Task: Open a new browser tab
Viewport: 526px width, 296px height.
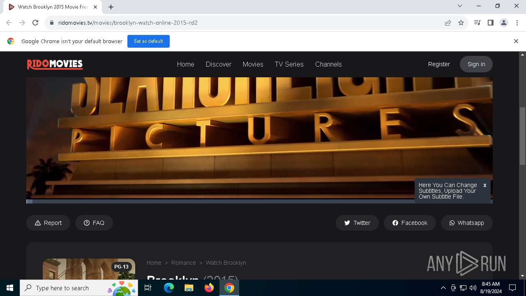Action: pyautogui.click(x=111, y=7)
